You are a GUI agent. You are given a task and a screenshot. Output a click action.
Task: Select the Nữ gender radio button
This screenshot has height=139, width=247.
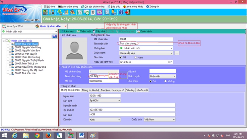point(121,57)
